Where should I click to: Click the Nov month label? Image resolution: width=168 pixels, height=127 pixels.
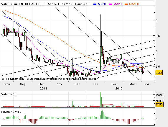coord(59,84)
